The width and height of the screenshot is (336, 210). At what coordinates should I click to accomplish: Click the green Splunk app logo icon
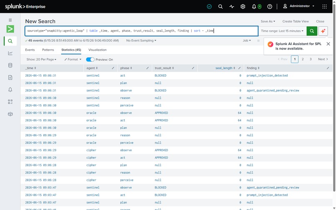(x=10, y=29)
